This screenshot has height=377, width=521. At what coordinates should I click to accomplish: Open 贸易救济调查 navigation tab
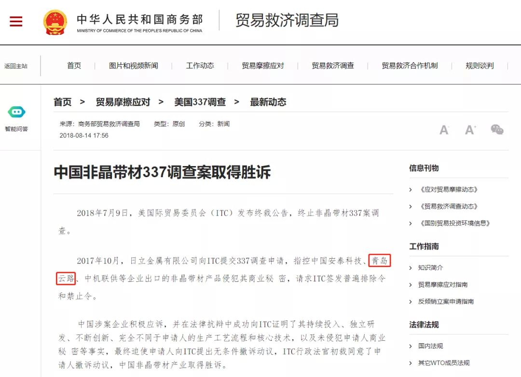point(333,66)
